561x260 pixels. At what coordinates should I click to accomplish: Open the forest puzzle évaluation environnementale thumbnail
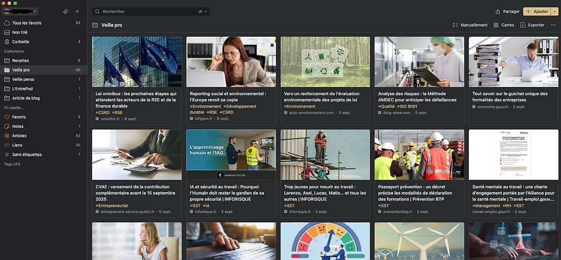325,62
